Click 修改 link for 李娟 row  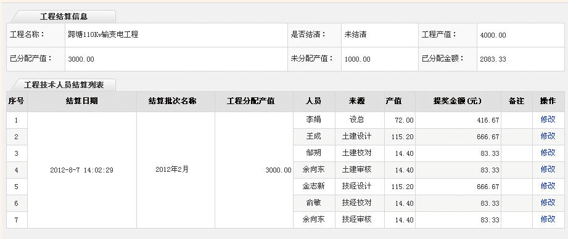[548, 119]
